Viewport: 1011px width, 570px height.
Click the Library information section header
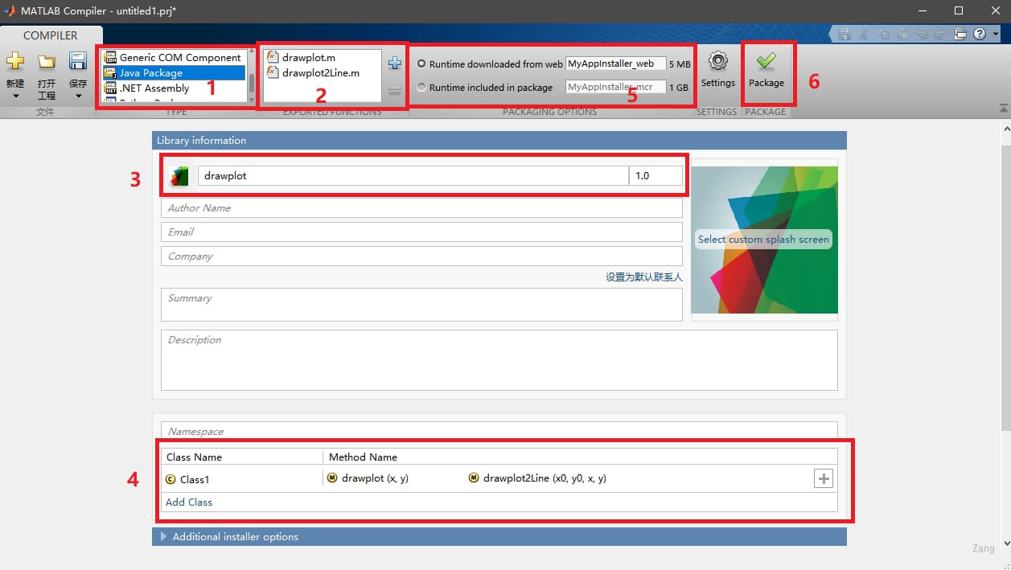tap(499, 140)
